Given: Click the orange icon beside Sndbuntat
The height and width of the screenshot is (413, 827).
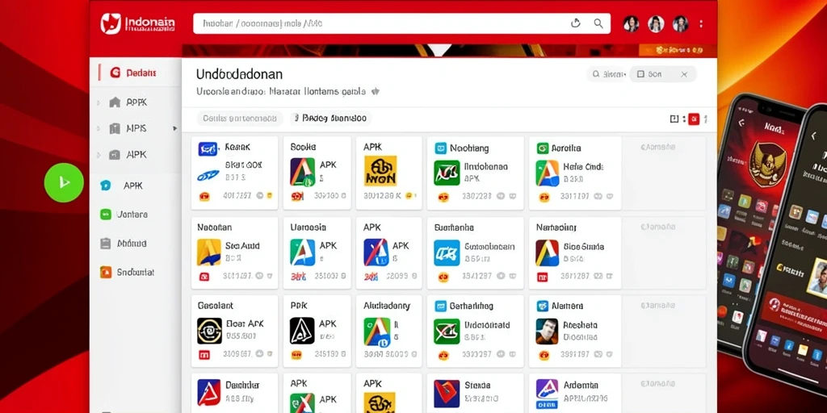Looking at the screenshot, I should pyautogui.click(x=106, y=273).
